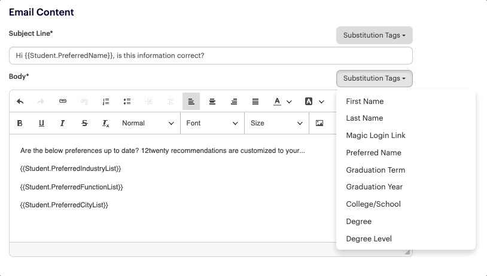Viewport: 487px width, 276px height.
Task: Insert a numbered list
Action: point(106,102)
